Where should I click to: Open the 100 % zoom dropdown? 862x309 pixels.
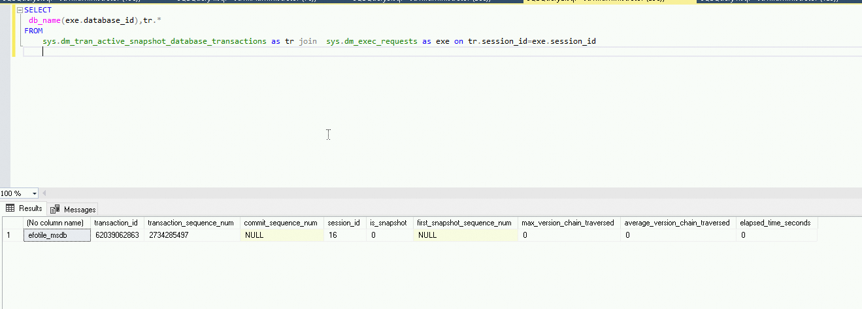[x=34, y=193]
